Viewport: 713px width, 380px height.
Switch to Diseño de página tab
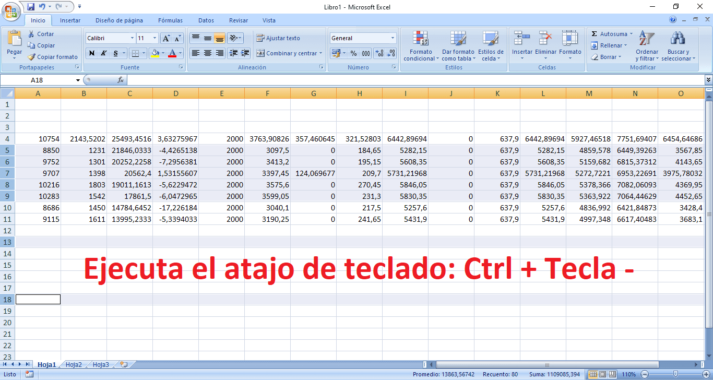point(119,20)
